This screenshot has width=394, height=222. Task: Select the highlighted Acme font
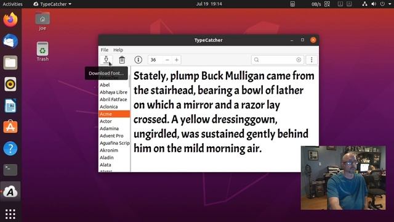coord(114,114)
